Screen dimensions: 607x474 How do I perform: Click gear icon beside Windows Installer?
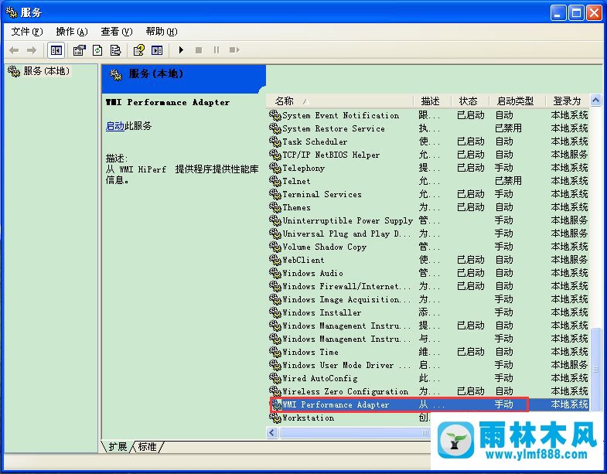tap(275, 313)
